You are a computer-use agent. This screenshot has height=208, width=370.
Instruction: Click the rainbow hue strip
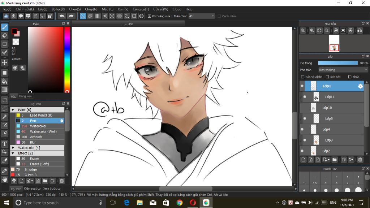pos(67,60)
